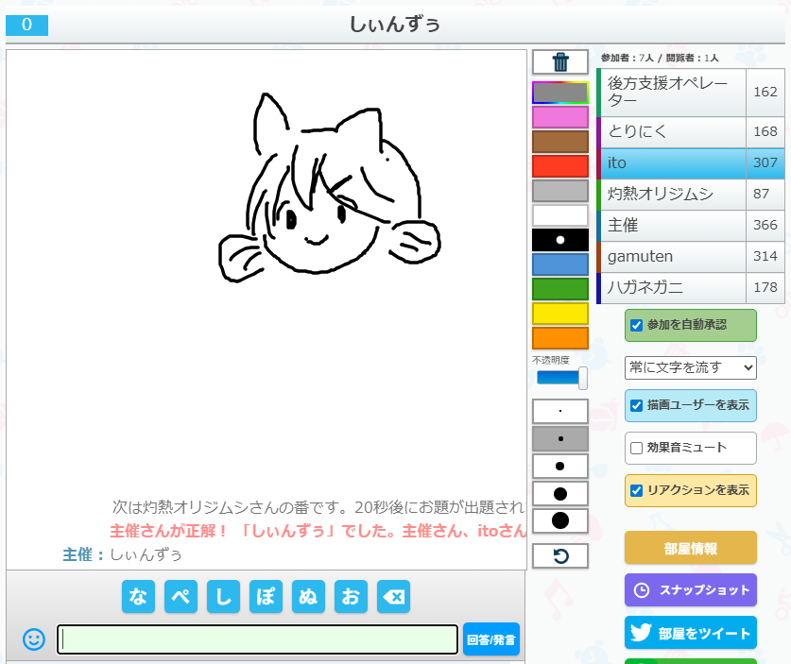This screenshot has width=791, height=664.
Task: Open the 常に文字を流す dropdown
Action: [690, 367]
